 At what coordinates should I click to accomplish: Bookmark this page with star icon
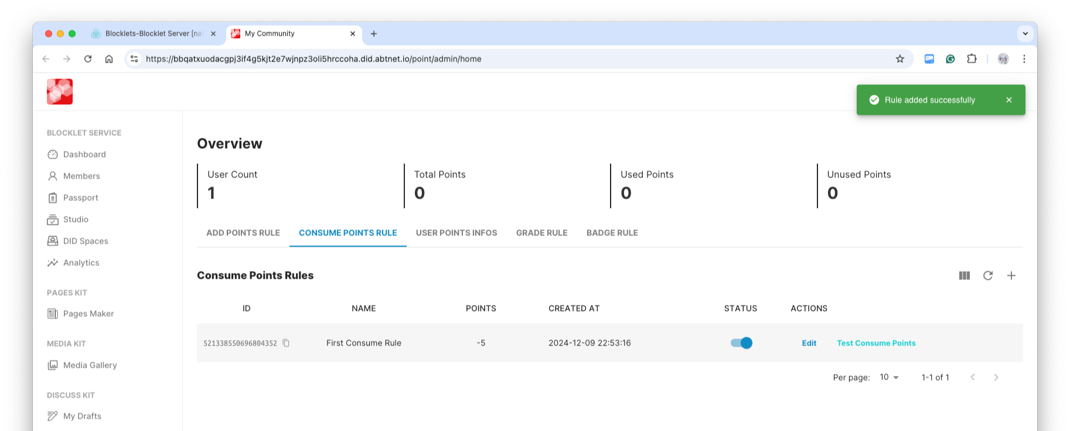900,59
